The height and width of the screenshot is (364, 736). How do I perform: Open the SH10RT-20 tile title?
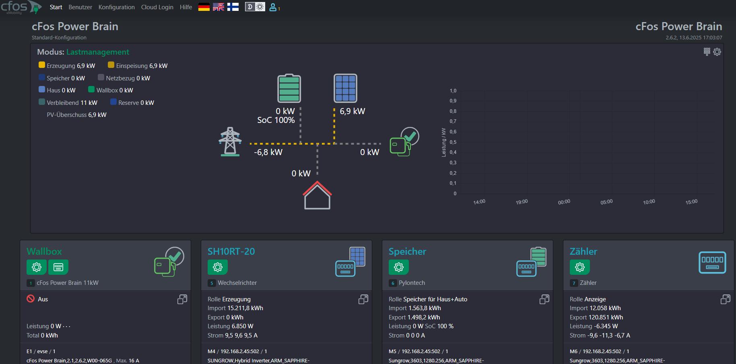click(x=231, y=252)
